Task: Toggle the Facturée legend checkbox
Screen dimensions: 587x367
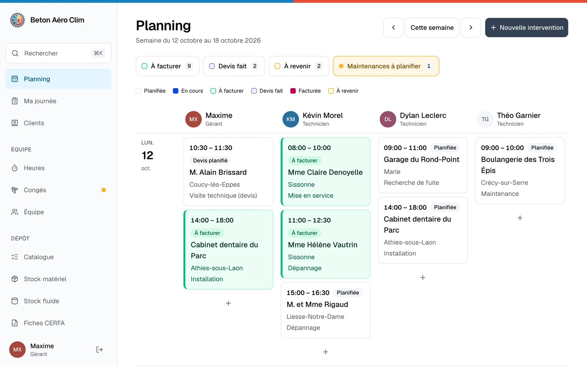Action: point(293,91)
